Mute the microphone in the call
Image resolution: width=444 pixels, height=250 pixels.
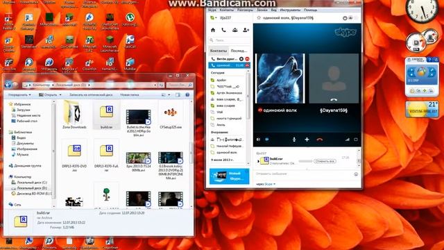pyautogui.click(x=294, y=140)
